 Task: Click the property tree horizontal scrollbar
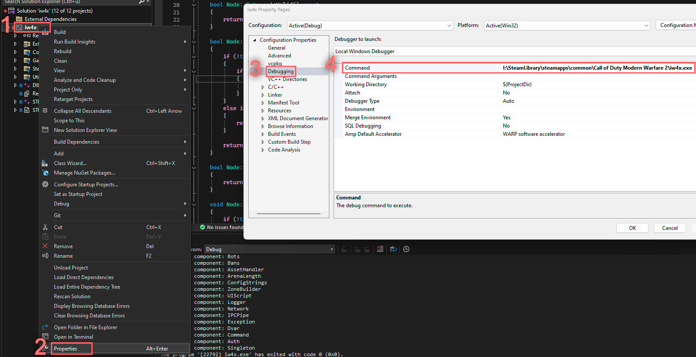tap(288, 214)
